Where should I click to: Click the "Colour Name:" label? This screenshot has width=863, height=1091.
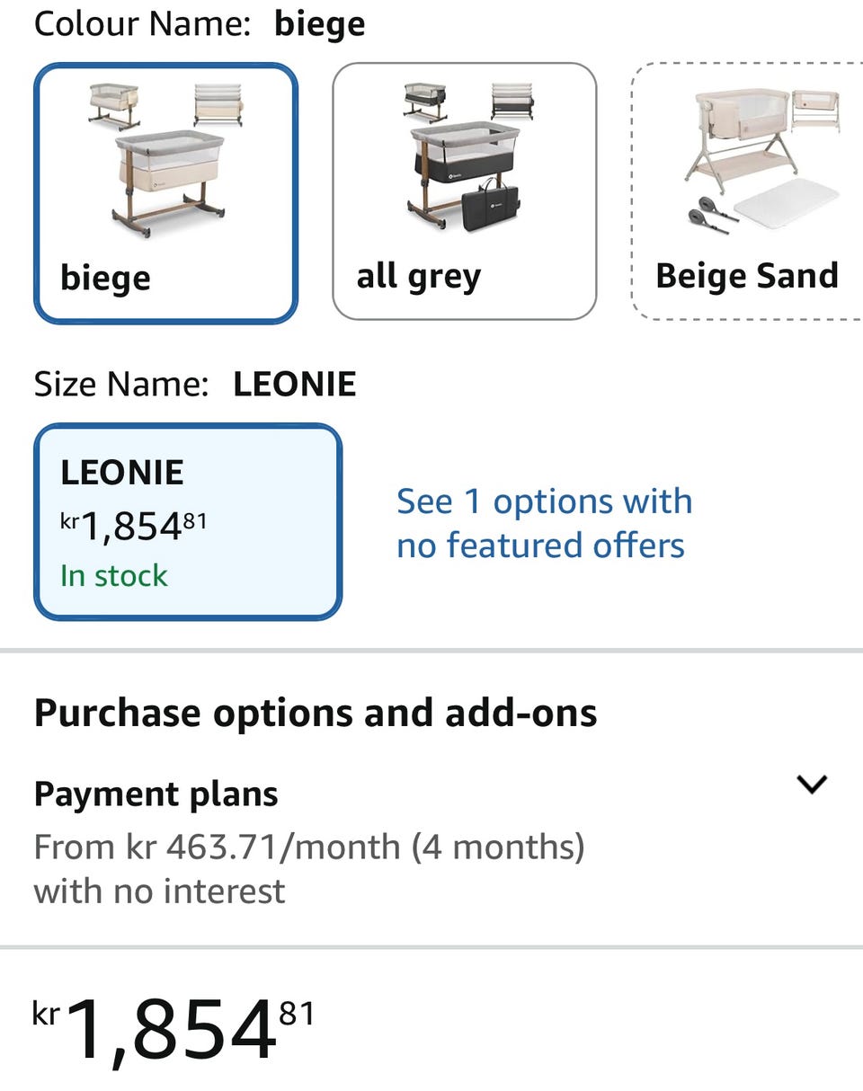[142, 24]
